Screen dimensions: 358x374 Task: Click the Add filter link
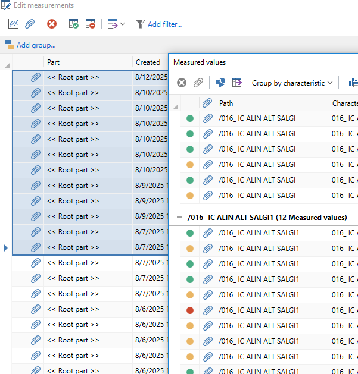click(164, 24)
